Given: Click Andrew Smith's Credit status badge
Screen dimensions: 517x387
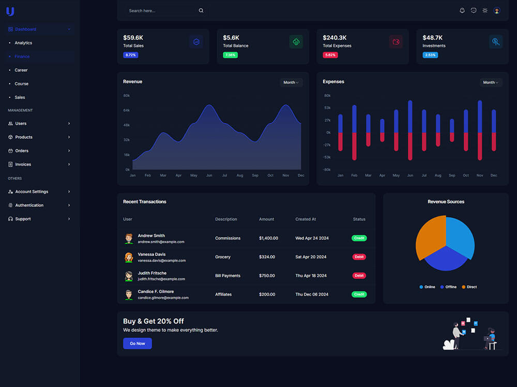Looking at the screenshot, I should (x=359, y=238).
